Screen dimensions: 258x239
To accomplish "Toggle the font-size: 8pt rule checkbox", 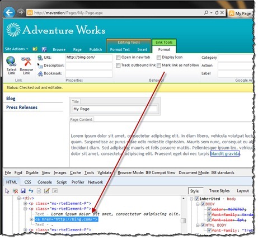I will pos(209,220).
